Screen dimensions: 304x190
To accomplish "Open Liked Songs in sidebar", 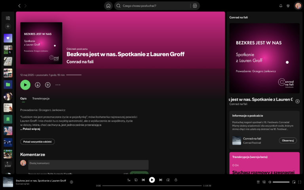I will (8, 38).
